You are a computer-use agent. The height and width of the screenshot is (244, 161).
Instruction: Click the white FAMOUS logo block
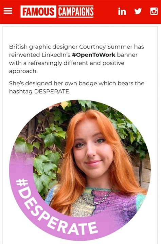coord(38,12)
